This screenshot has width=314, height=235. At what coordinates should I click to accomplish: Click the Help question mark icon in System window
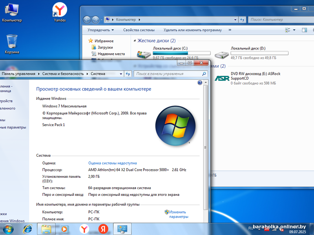[200, 83]
